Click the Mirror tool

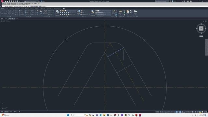coord(27,13)
